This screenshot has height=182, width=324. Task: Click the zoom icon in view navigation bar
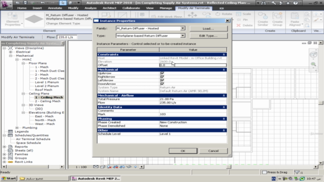(x=313, y=64)
